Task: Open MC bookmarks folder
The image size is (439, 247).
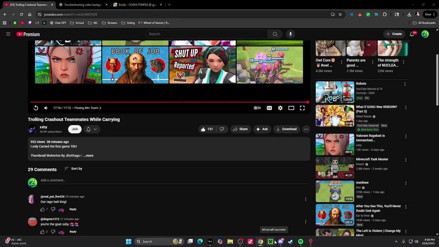Action: click(x=93, y=23)
